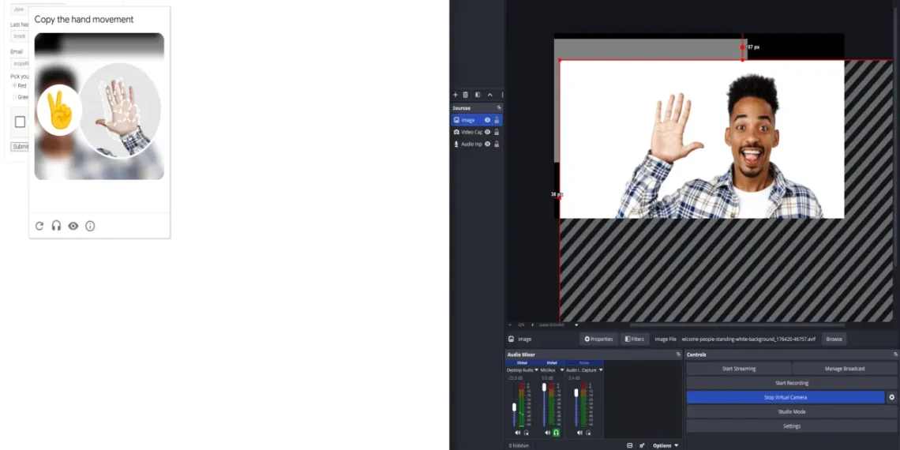
Task: Toggle visibility eye of Image source
Action: pyautogui.click(x=487, y=120)
